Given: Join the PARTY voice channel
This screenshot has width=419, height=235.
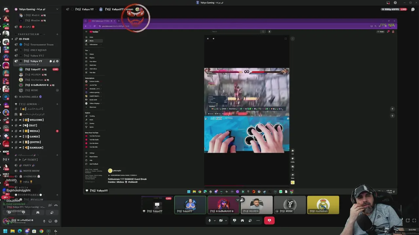Looking at the screenshot, I should tap(36, 165).
